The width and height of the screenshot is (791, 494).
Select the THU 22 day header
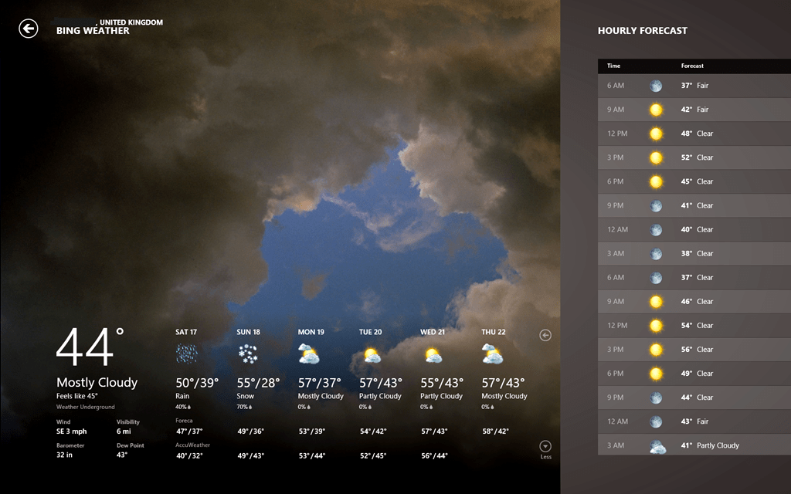click(494, 332)
